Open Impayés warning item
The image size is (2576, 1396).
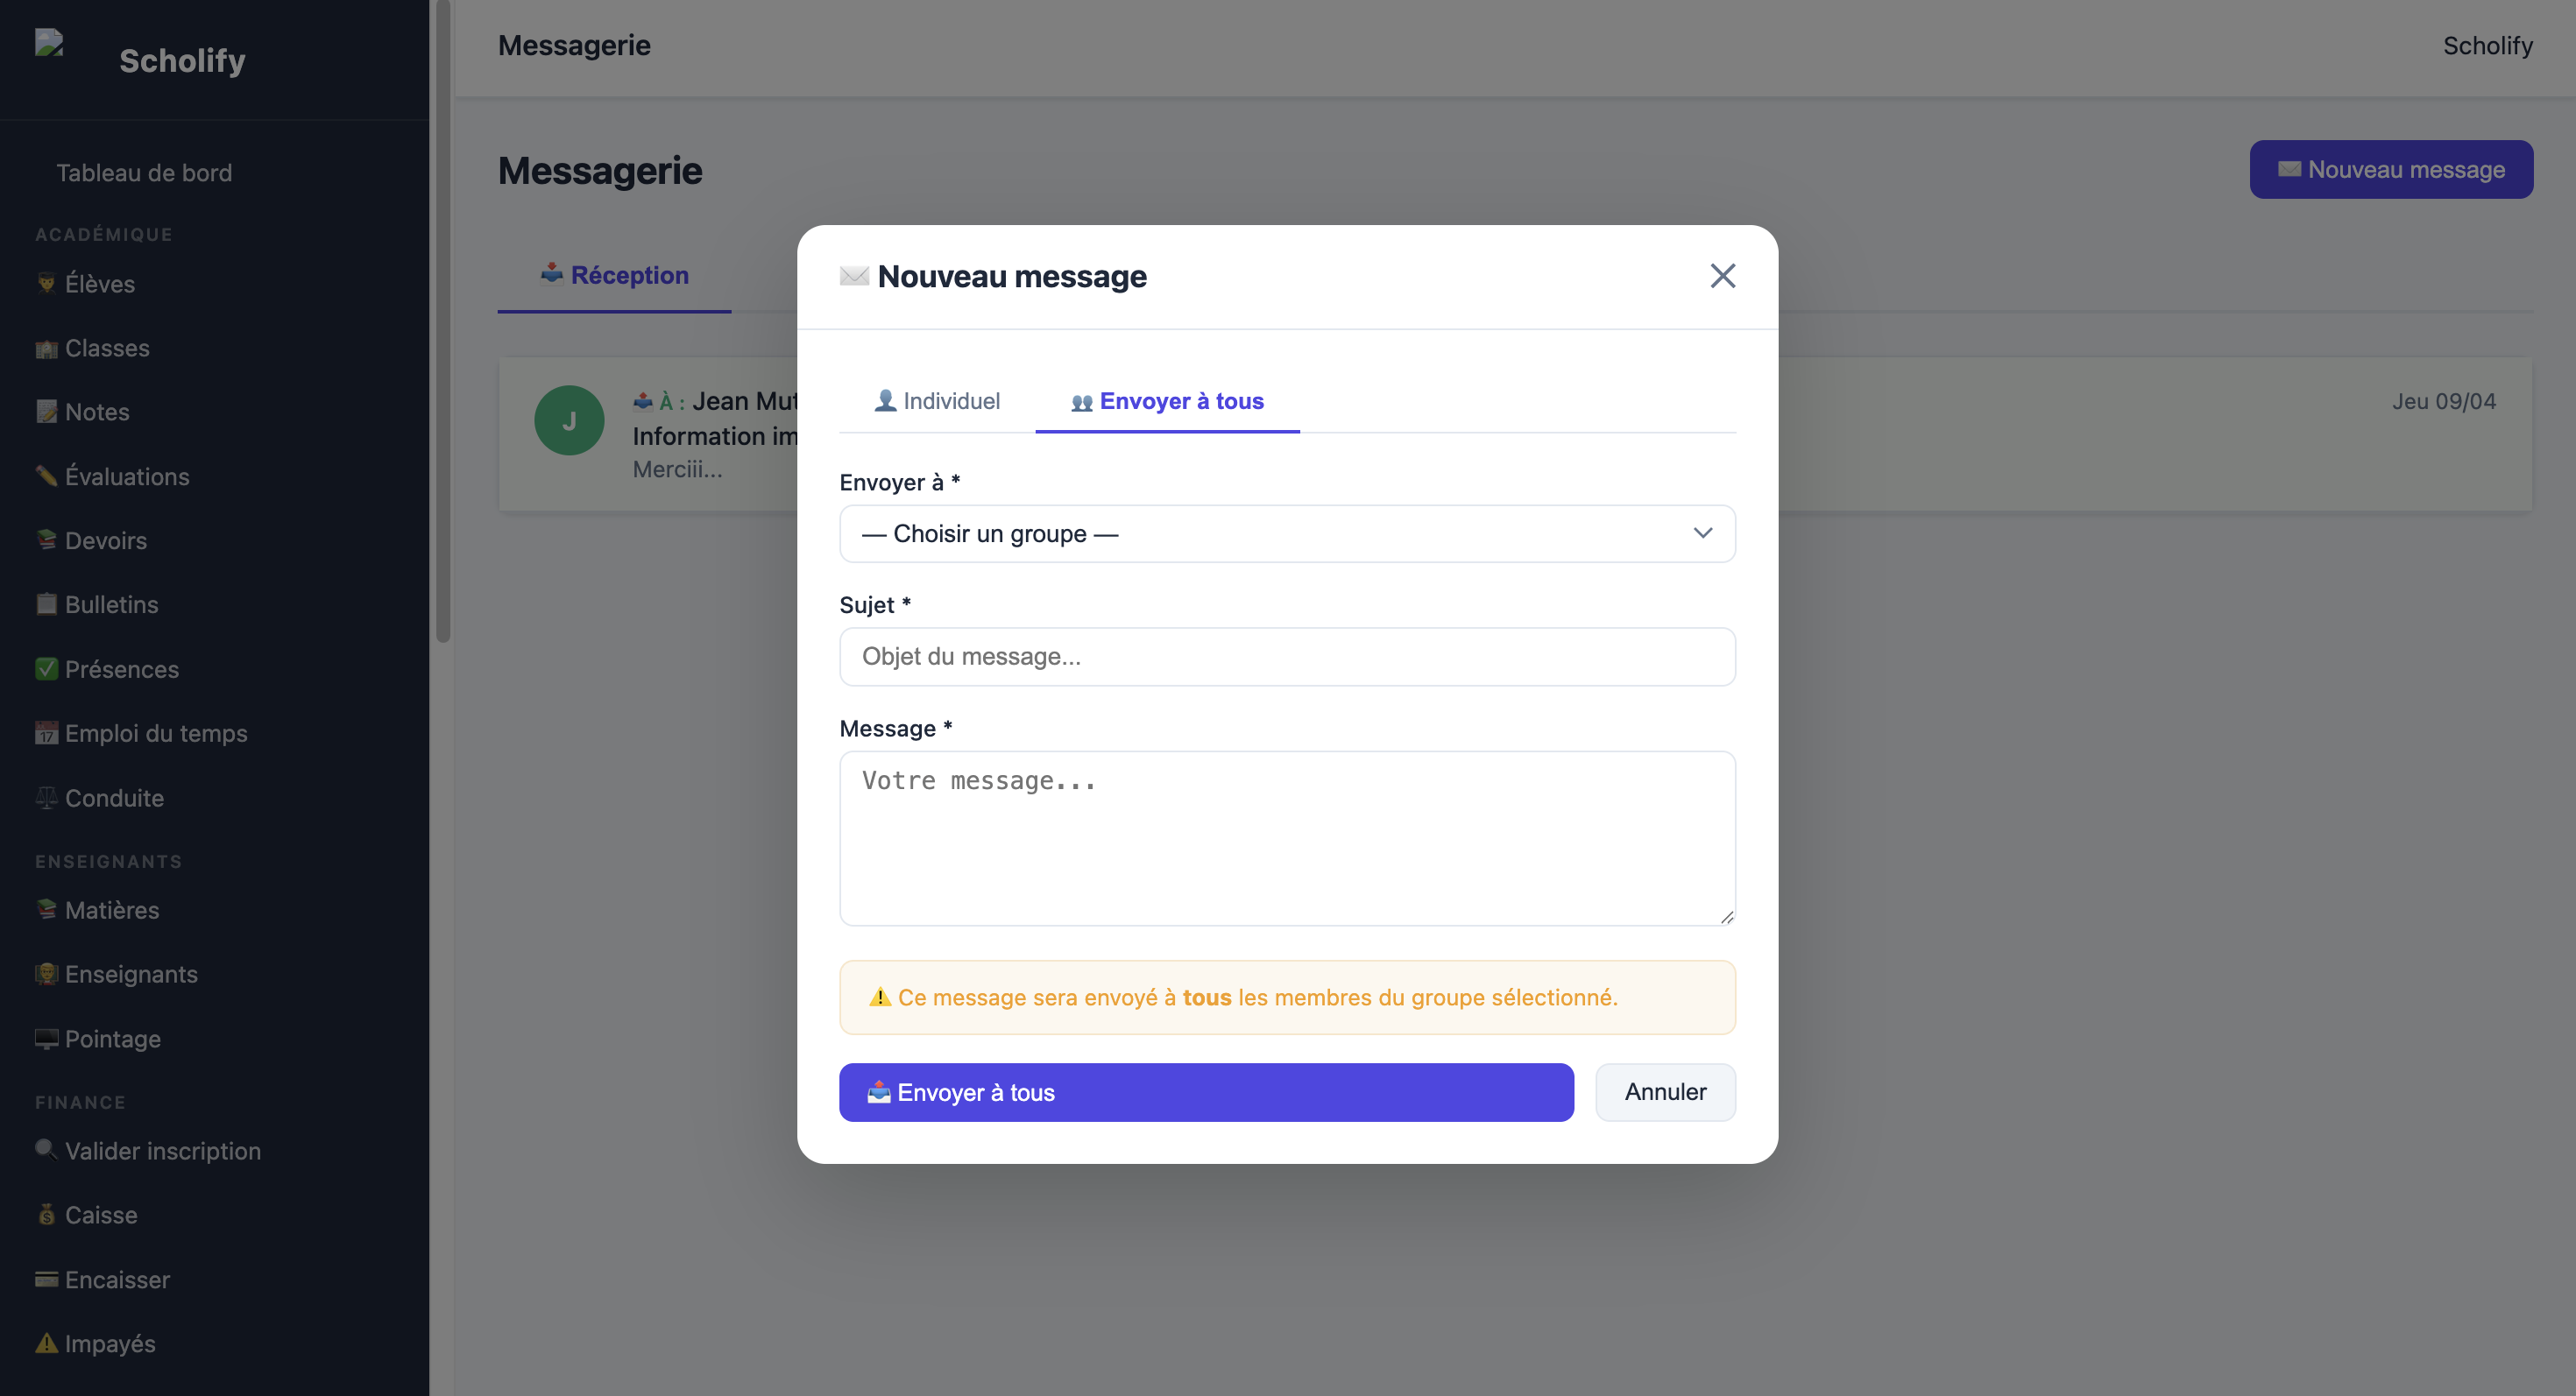click(x=110, y=1343)
